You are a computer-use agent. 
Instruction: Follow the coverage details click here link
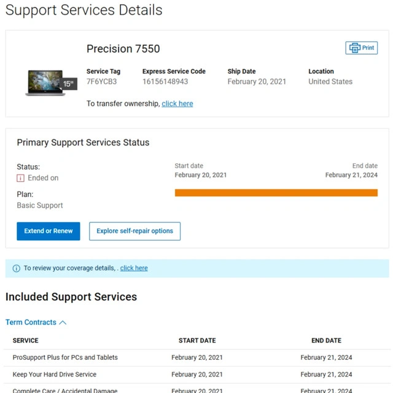[x=134, y=268]
